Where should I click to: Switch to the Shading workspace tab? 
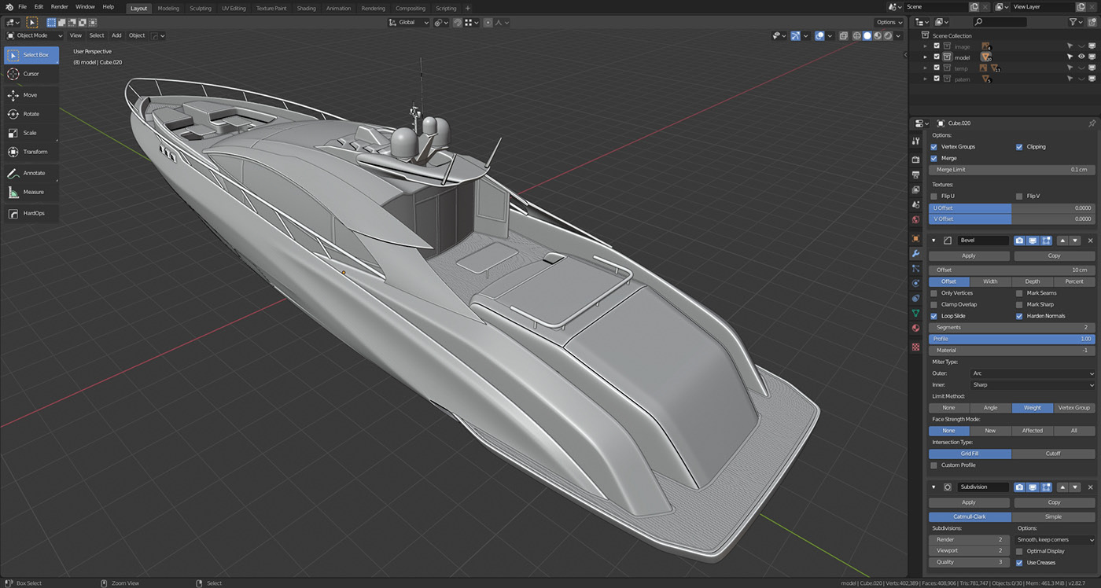tap(306, 8)
